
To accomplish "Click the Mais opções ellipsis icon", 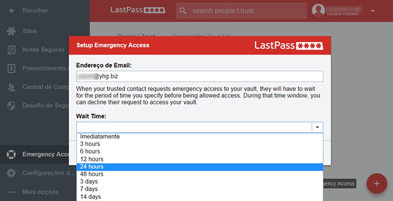I will pos(11,192).
